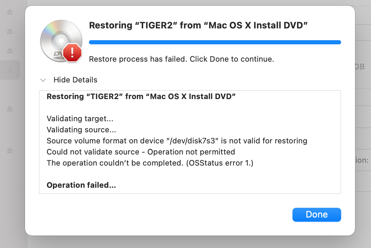Click the topmost eject icon in the sidebar
Screen dimensions: 371x248
tap(10, 12)
